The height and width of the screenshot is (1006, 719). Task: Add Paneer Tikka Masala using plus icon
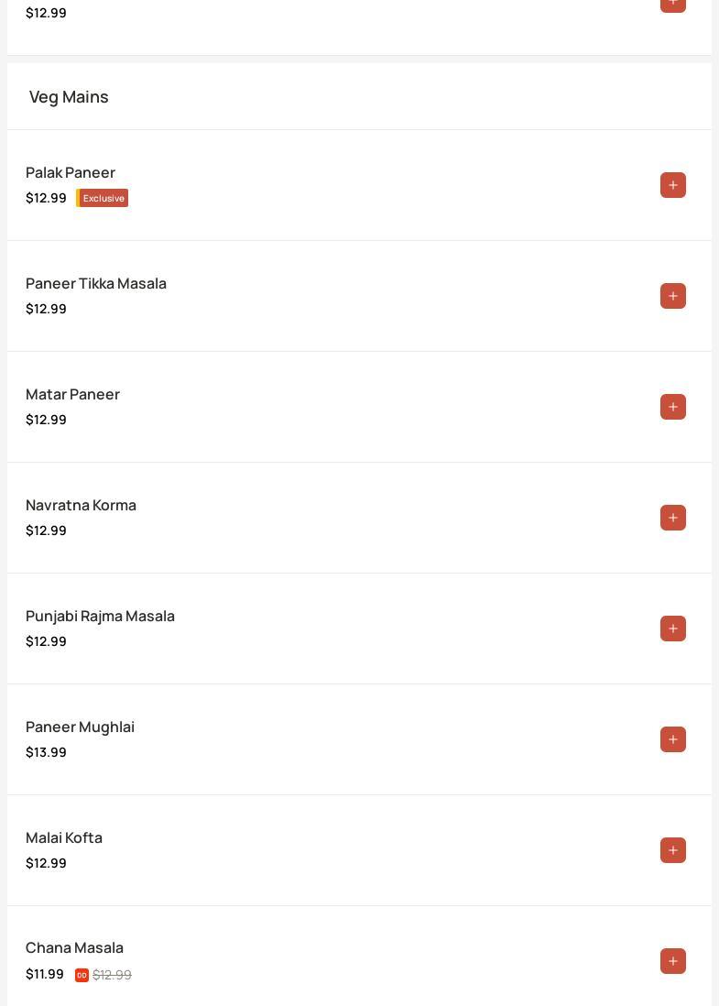tap(673, 296)
